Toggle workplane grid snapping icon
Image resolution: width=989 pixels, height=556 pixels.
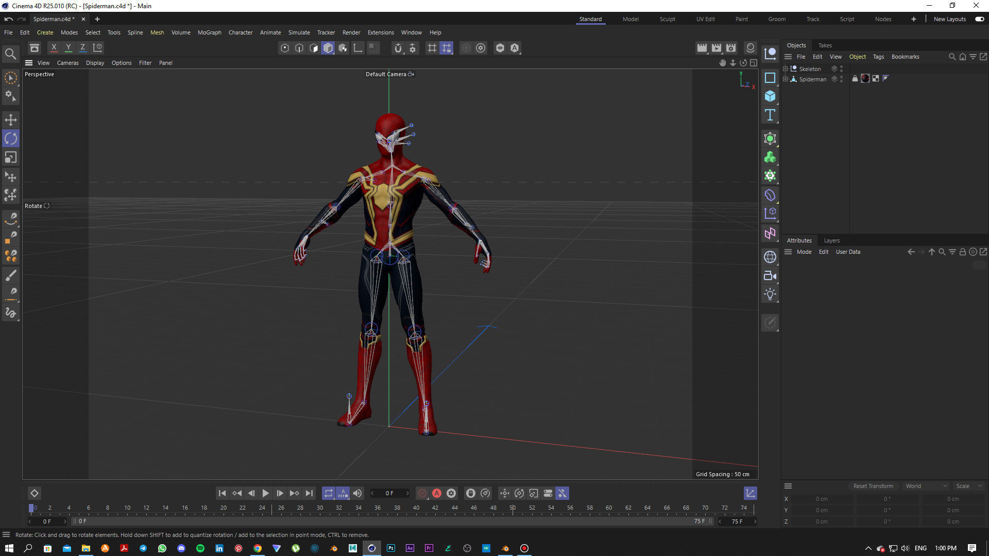pos(447,48)
